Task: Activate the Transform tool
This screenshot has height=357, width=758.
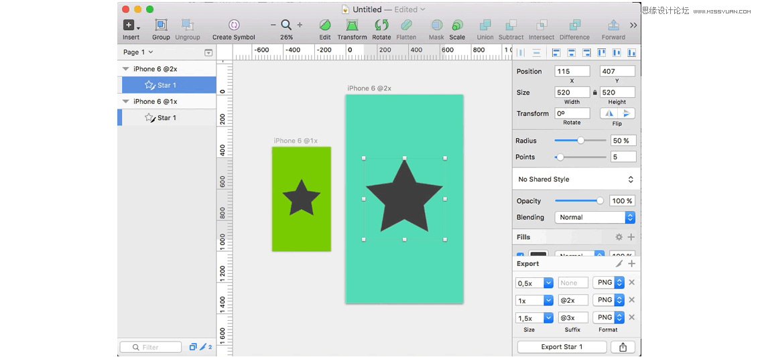Action: click(x=352, y=25)
